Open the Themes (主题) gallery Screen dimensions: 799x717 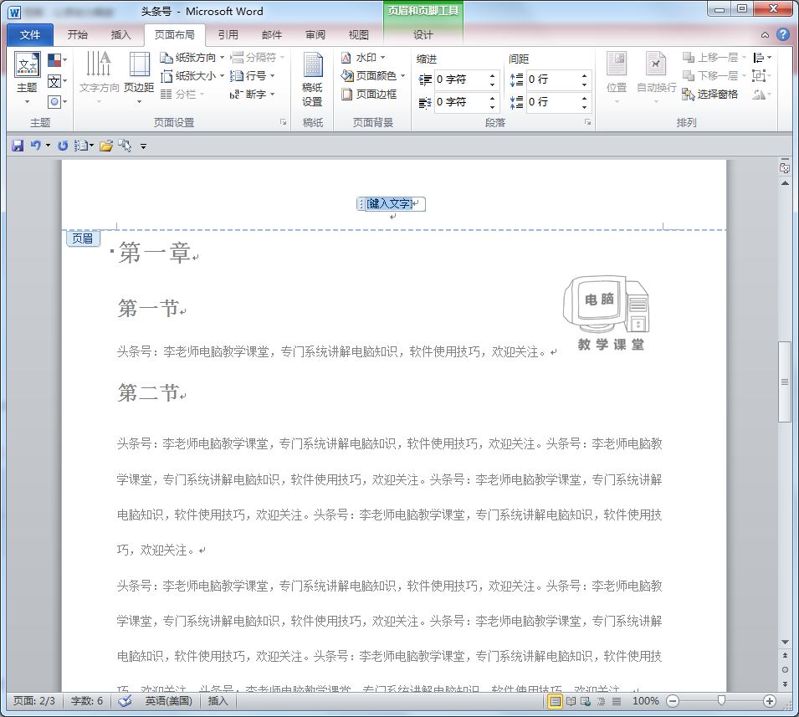point(27,78)
